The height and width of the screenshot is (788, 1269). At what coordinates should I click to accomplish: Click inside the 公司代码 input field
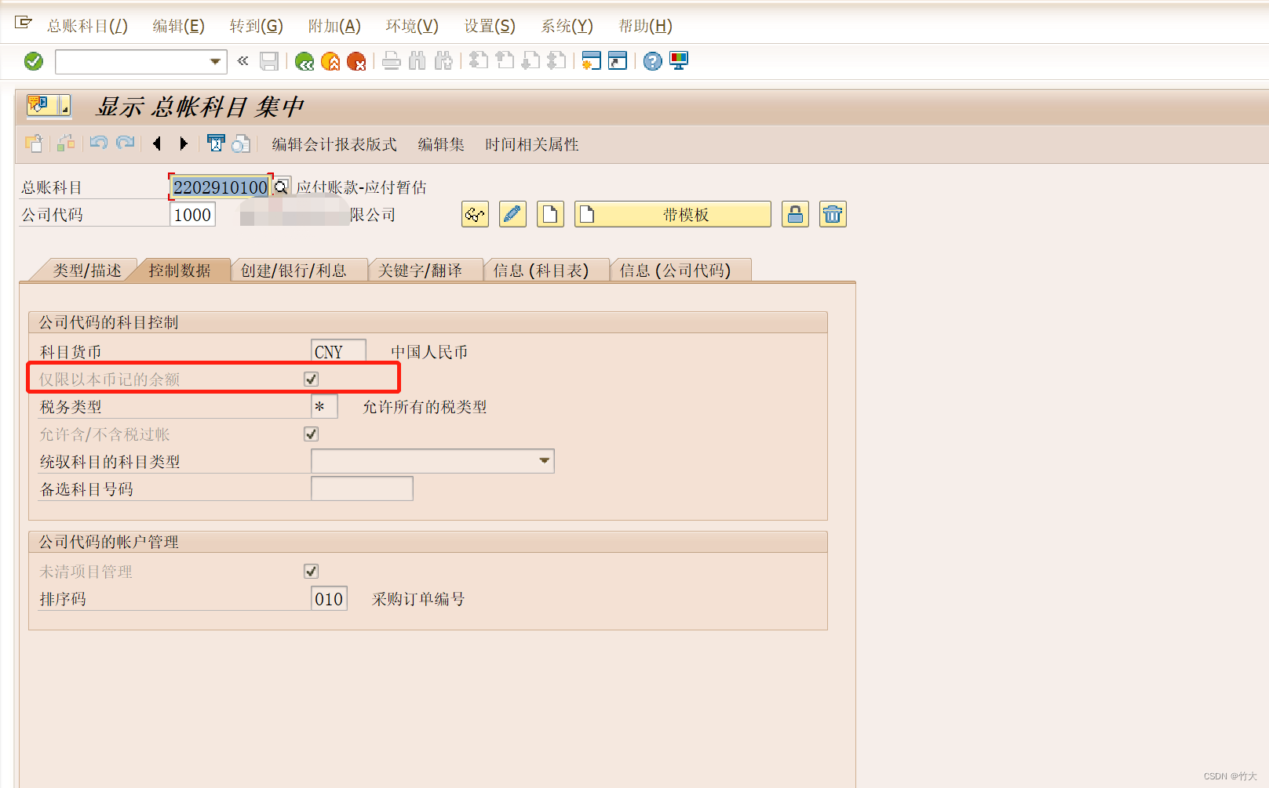[x=192, y=214]
